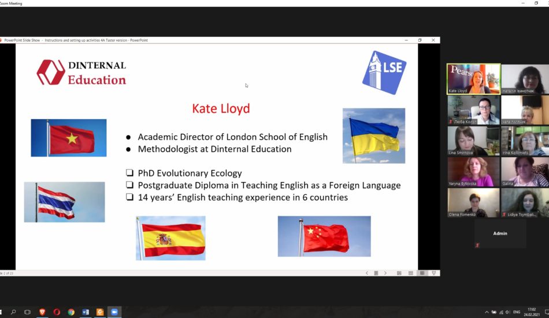This screenshot has width=549, height=318.
Task: Switch to Slide Sorter view
Action: pos(411,273)
